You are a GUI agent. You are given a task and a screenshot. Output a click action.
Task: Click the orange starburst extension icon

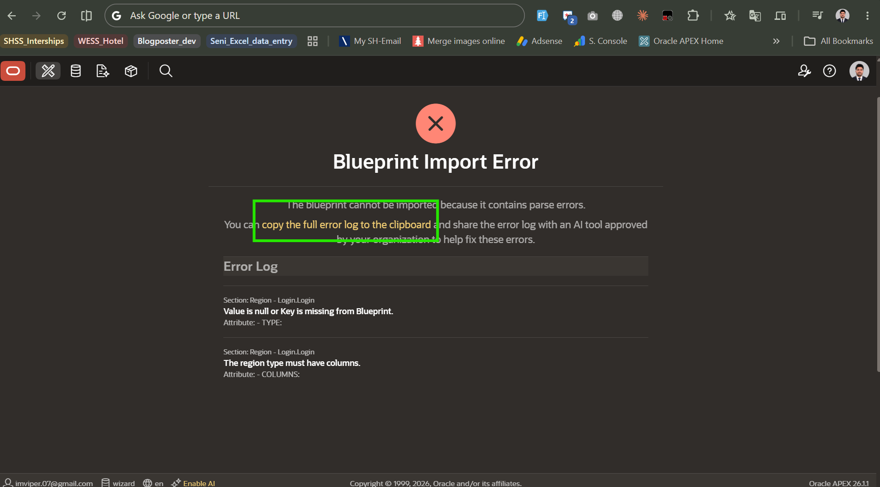tap(642, 16)
